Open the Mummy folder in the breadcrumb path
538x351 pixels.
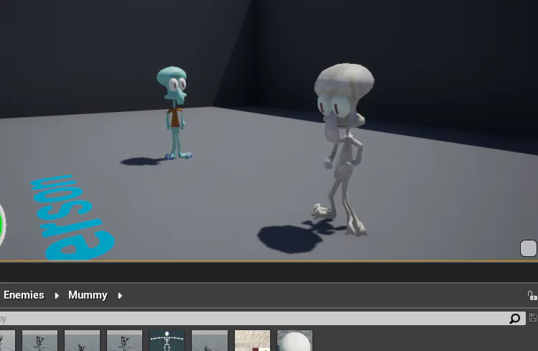[x=88, y=295]
